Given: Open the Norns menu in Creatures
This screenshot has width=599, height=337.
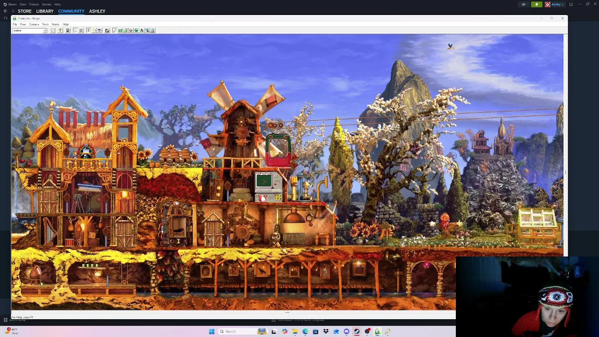Looking at the screenshot, I should (x=56, y=24).
